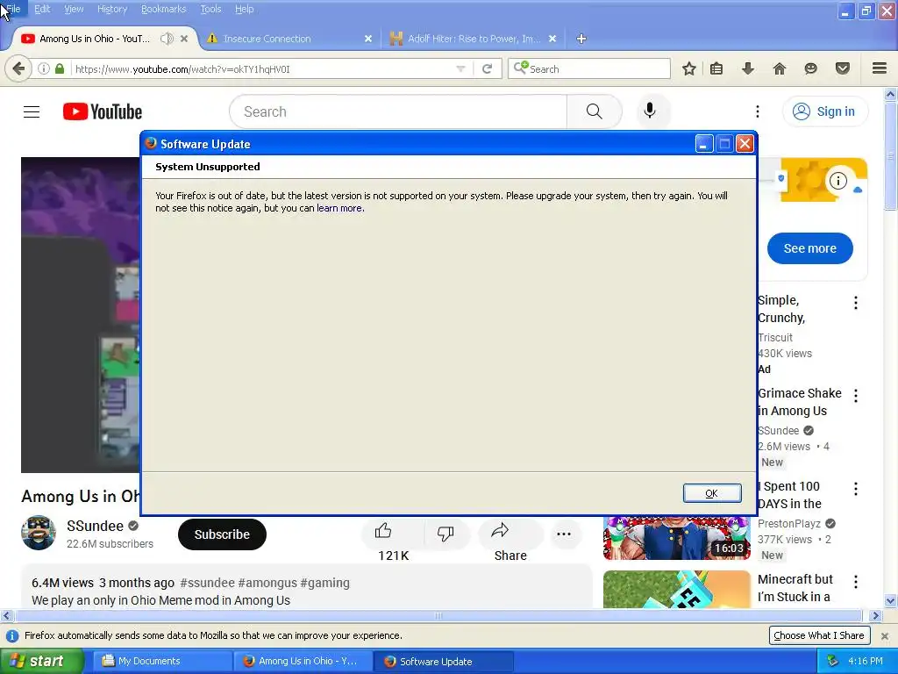Viewport: 898px width, 674px height.
Task: Open the PrestonPlayz 16:03 video thumbnail
Action: [x=676, y=538]
